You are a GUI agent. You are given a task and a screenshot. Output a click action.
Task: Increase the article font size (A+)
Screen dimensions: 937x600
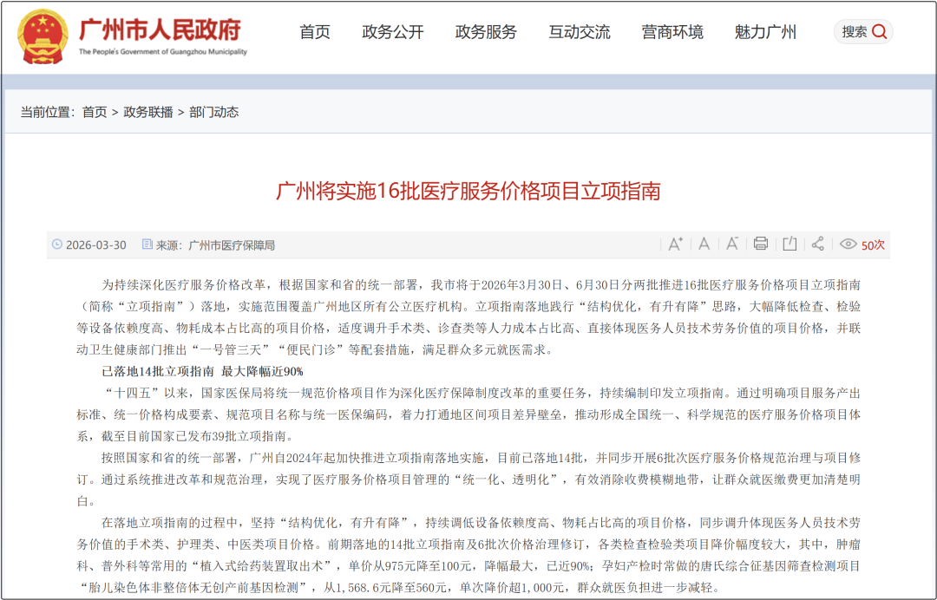(675, 245)
